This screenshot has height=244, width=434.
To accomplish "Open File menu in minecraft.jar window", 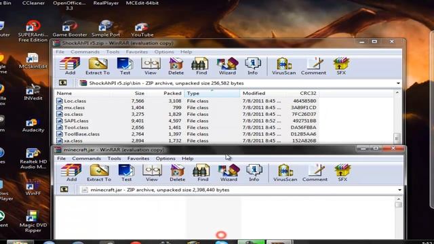I will pyautogui.click(x=62, y=158).
